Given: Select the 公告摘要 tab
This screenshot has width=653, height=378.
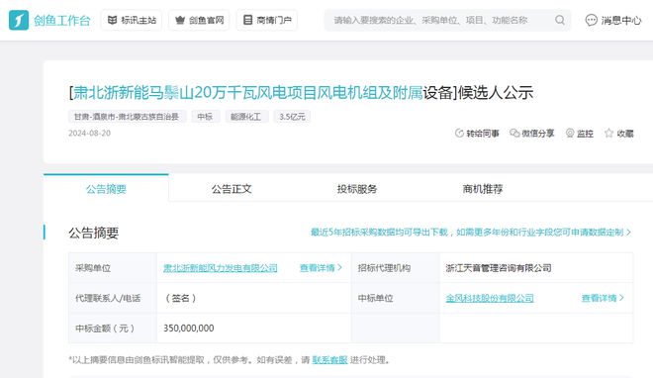Looking at the screenshot, I should click(106, 189).
